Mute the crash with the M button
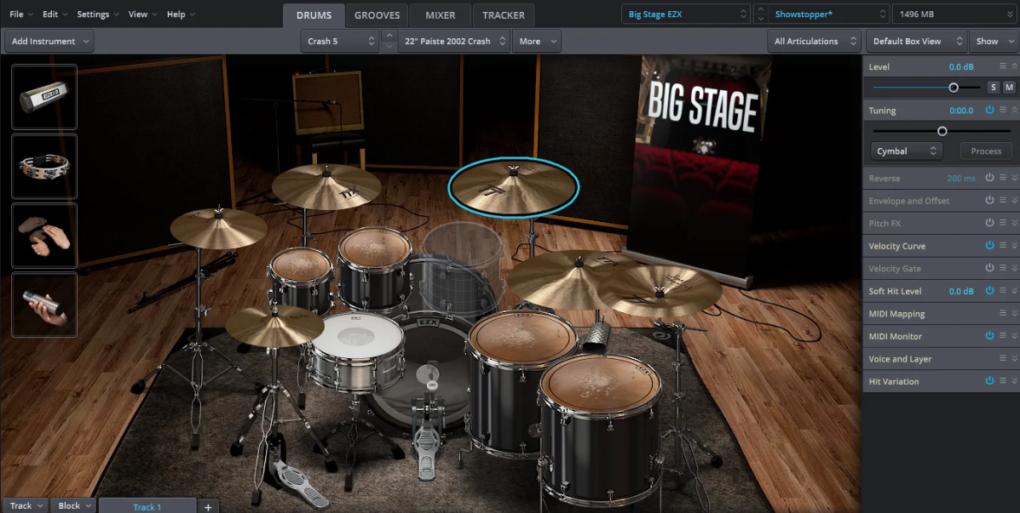 pos(1008,87)
